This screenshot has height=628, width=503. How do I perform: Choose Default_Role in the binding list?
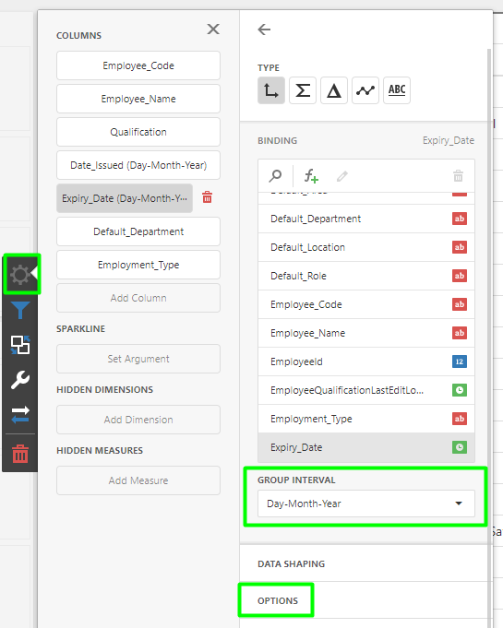[x=366, y=276]
